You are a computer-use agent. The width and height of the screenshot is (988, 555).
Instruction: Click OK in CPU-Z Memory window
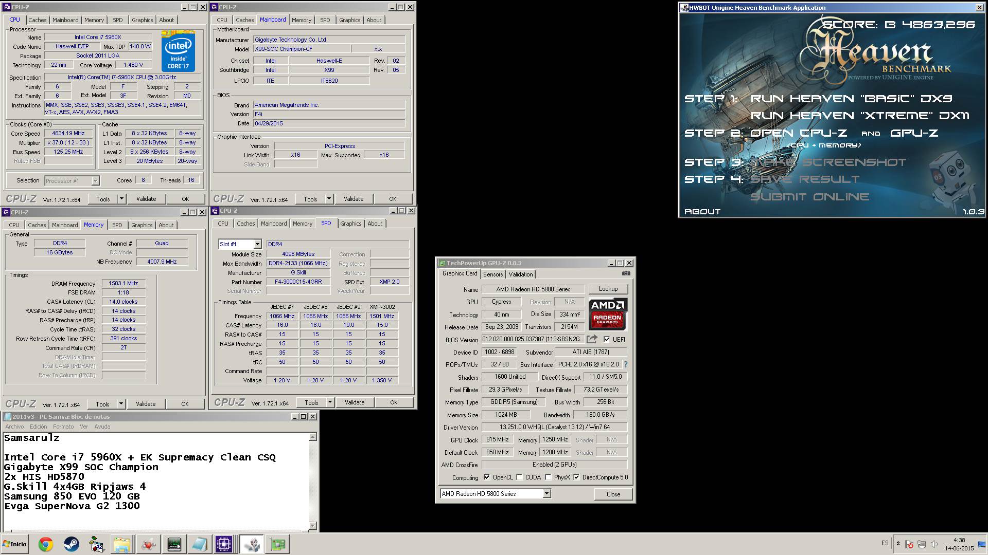[x=185, y=404]
